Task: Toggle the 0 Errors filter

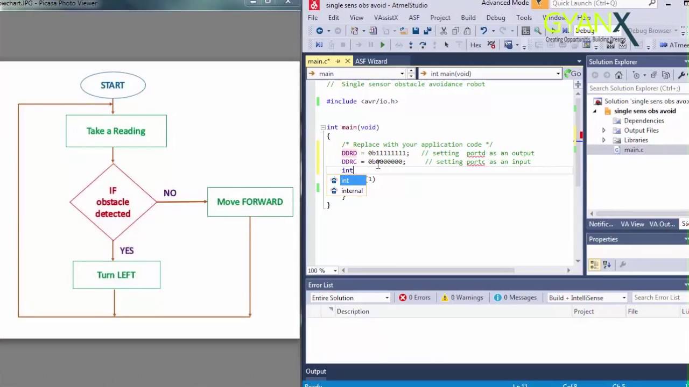Action: pos(414,298)
